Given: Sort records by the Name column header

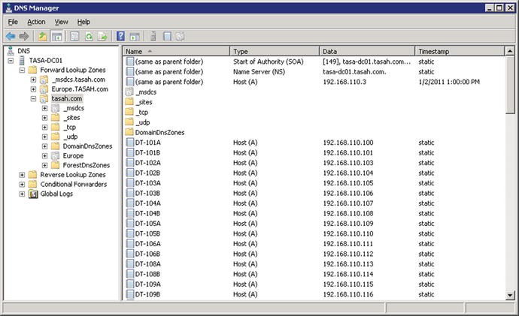Looking at the screenshot, I should (x=176, y=51).
